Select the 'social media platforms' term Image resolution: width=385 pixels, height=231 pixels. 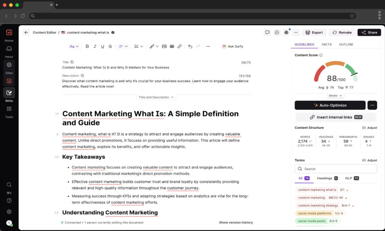(x=320, y=213)
